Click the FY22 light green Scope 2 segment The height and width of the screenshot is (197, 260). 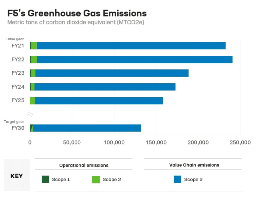point(34,60)
